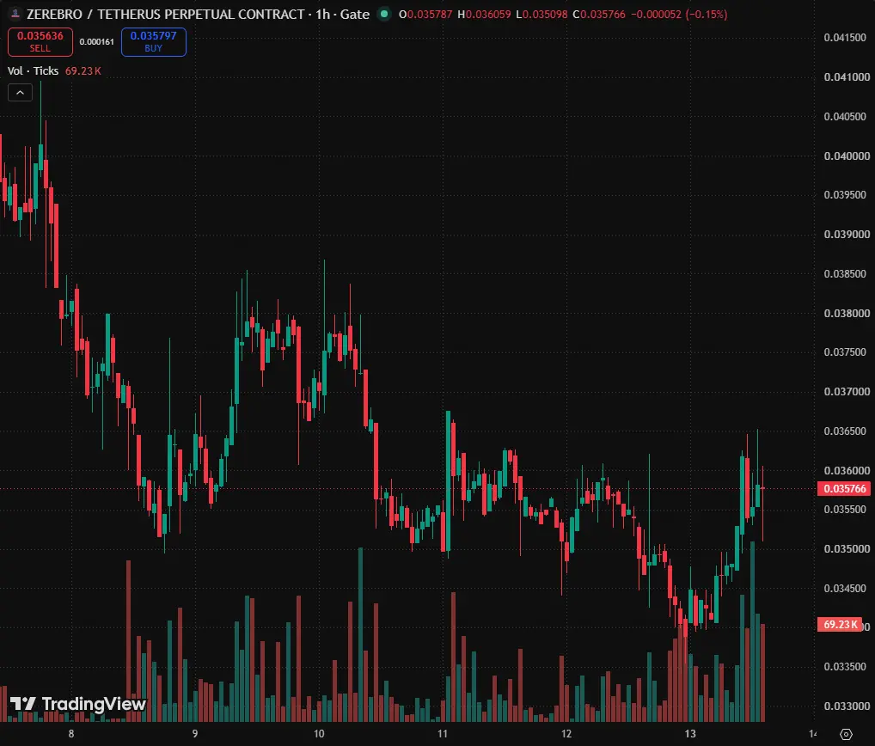This screenshot has width=875, height=746.
Task: Click the ZEREBRO symbol logo icon
Action: (x=15, y=14)
